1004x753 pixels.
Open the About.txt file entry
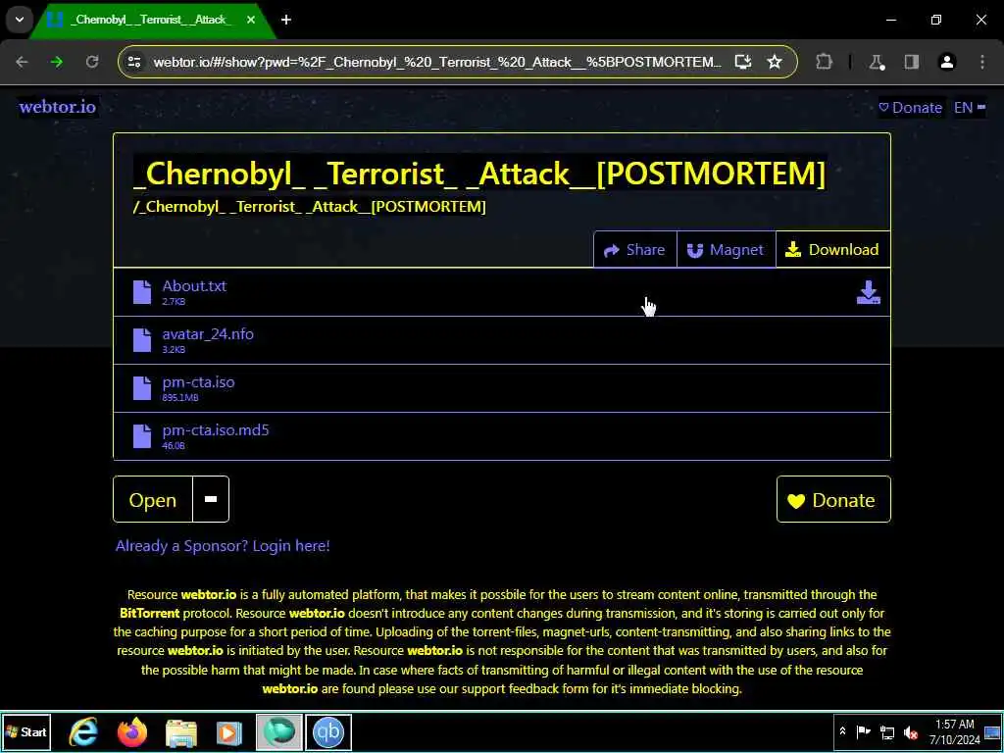[x=501, y=292]
